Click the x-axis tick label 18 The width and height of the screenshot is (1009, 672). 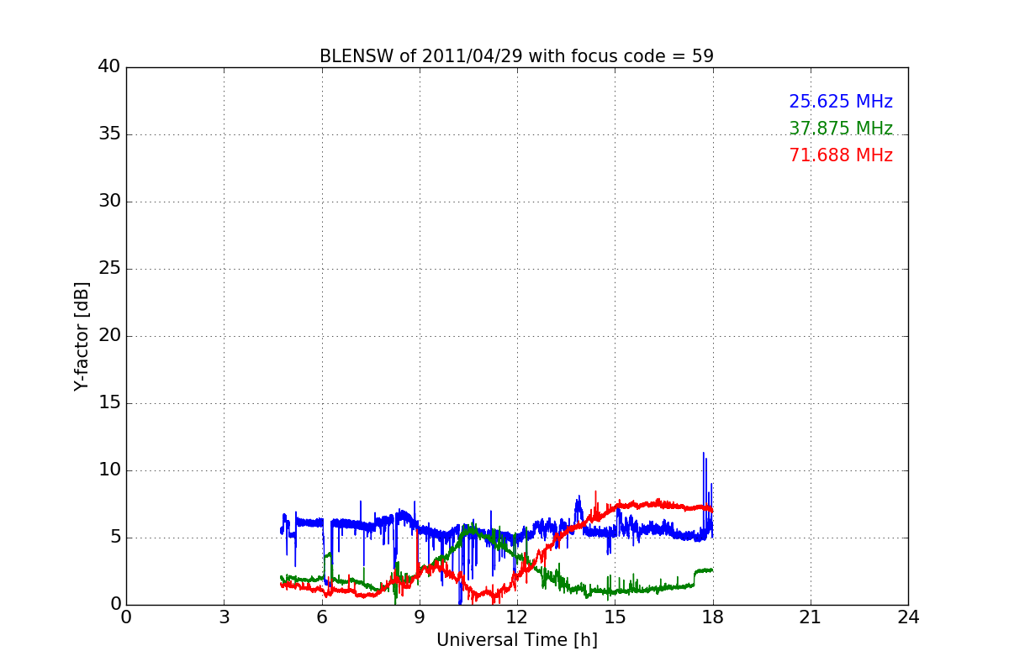coord(713,617)
